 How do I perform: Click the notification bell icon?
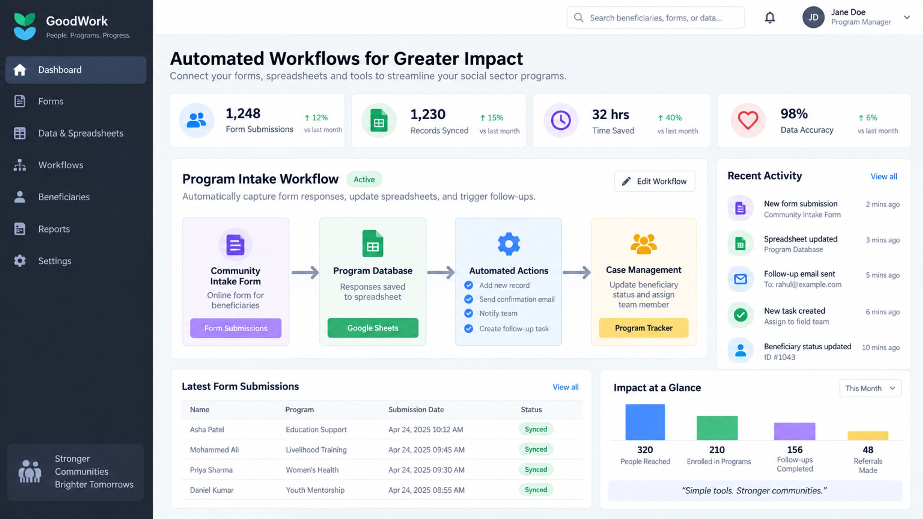click(770, 17)
